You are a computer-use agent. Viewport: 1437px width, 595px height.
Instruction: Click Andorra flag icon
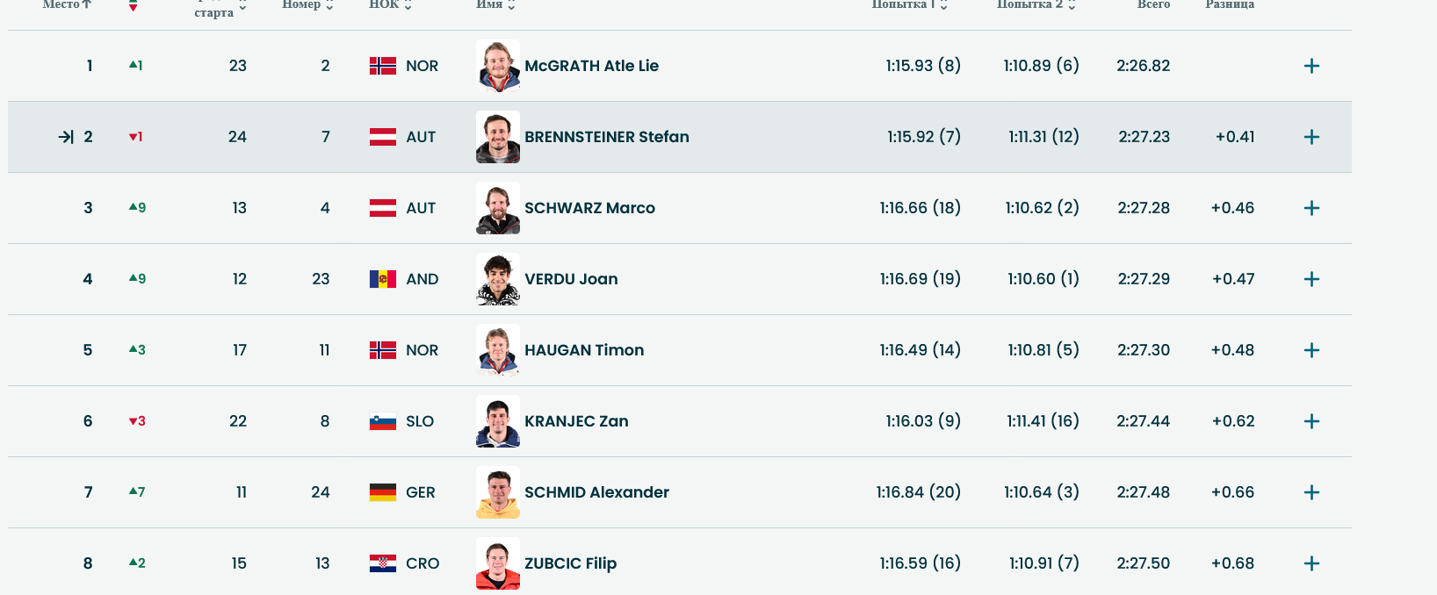383,279
